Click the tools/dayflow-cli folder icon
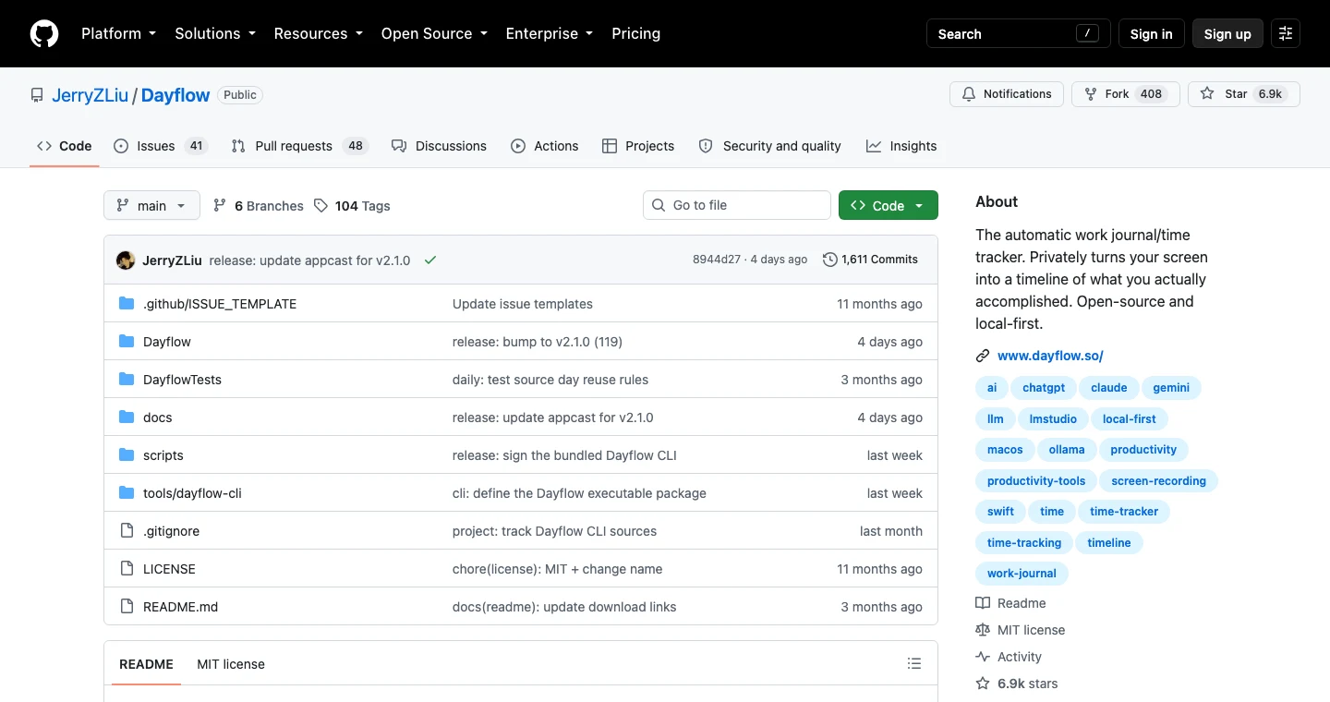This screenshot has width=1330, height=702. [127, 493]
